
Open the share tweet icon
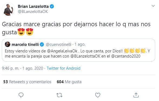click(x=136, y=95)
